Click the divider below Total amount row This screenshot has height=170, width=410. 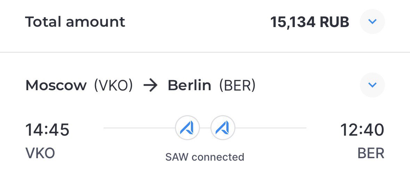205,52
